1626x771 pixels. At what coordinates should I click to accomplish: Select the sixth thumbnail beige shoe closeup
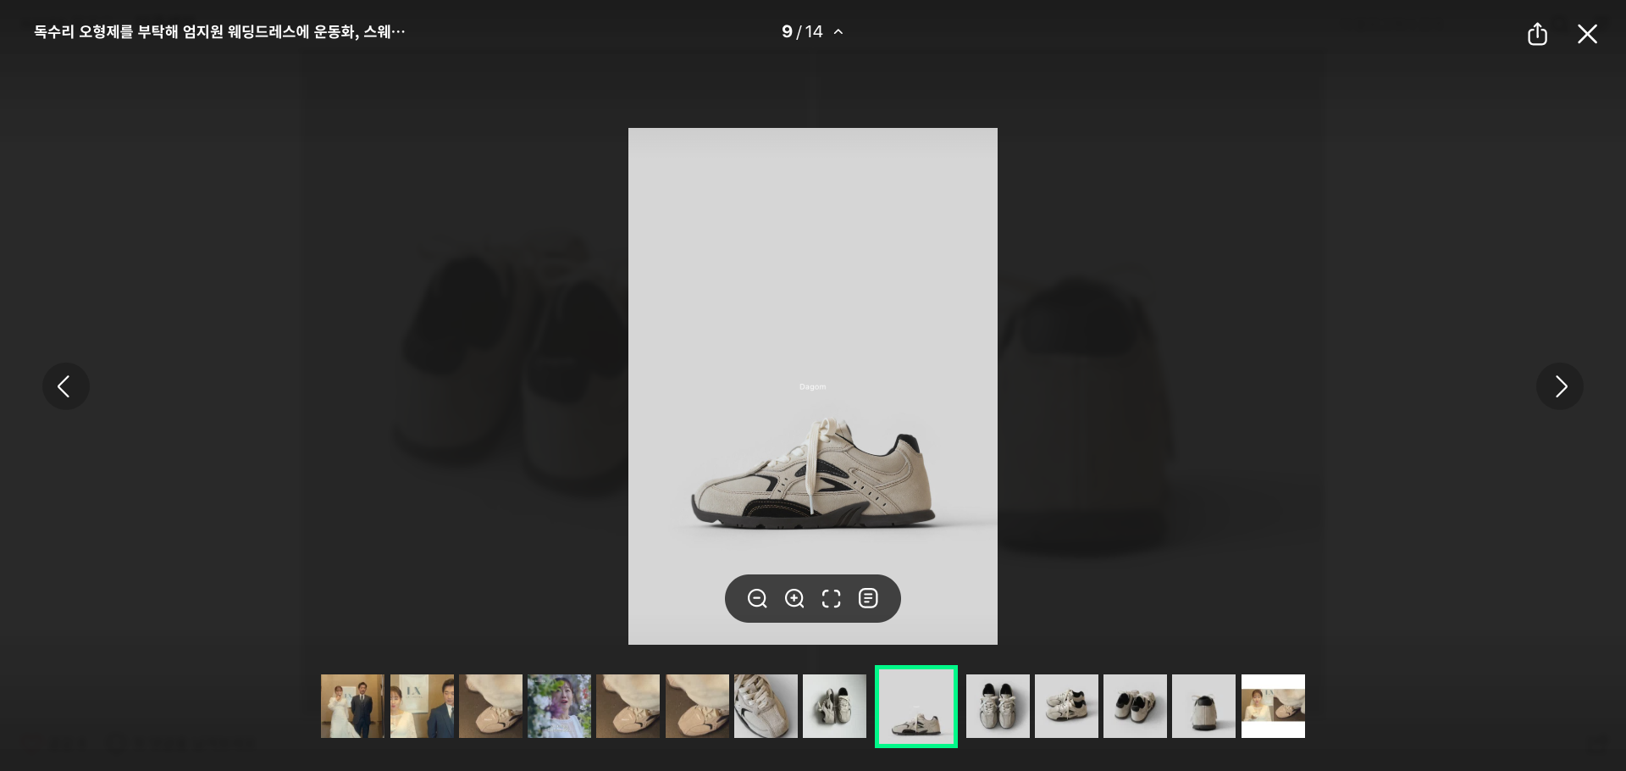coord(697,706)
